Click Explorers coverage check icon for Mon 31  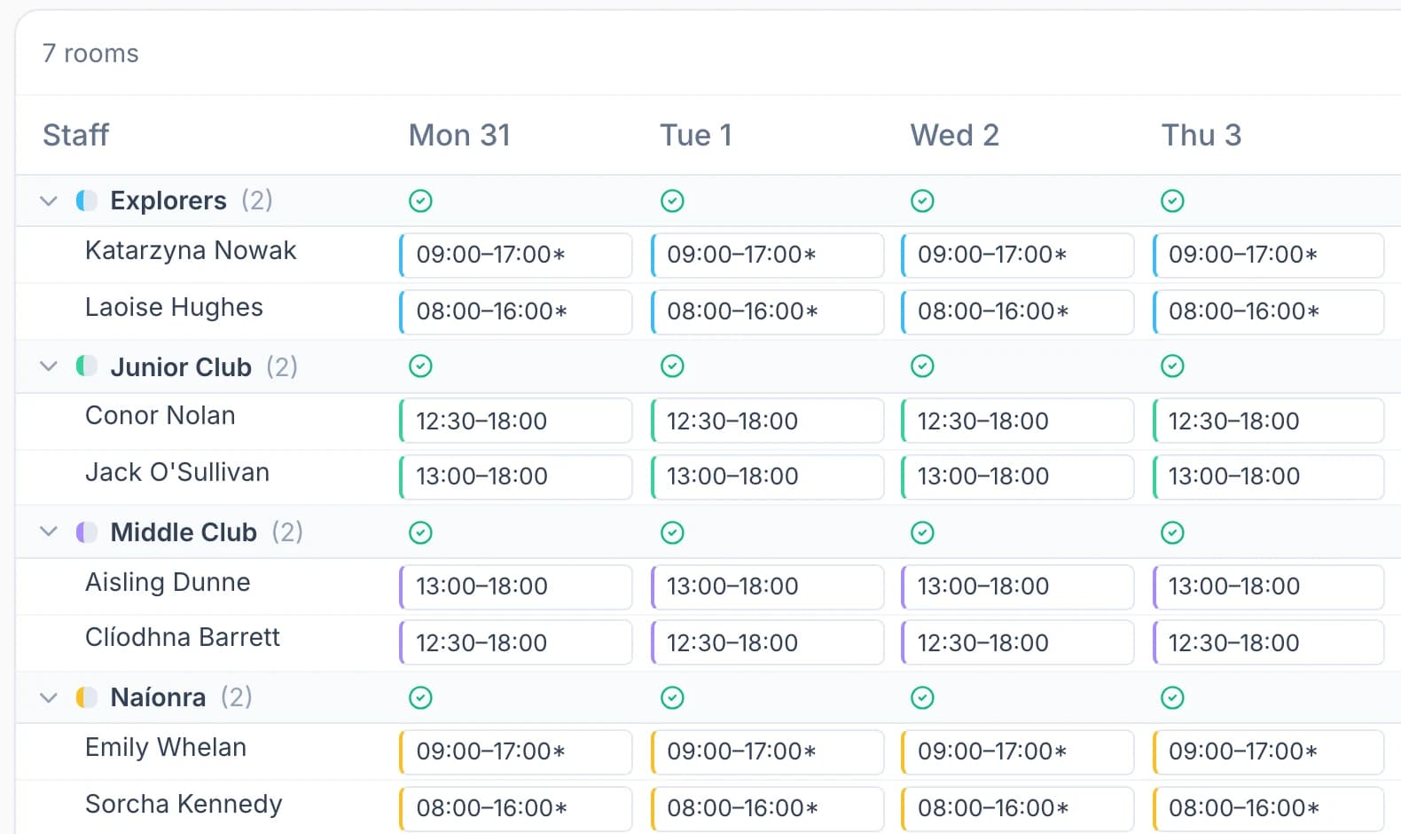pyautogui.click(x=420, y=201)
